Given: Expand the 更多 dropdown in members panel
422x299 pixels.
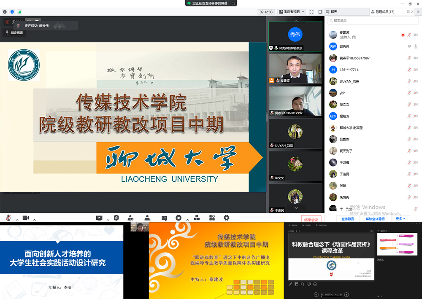Looking at the screenshot, I should [x=400, y=219].
